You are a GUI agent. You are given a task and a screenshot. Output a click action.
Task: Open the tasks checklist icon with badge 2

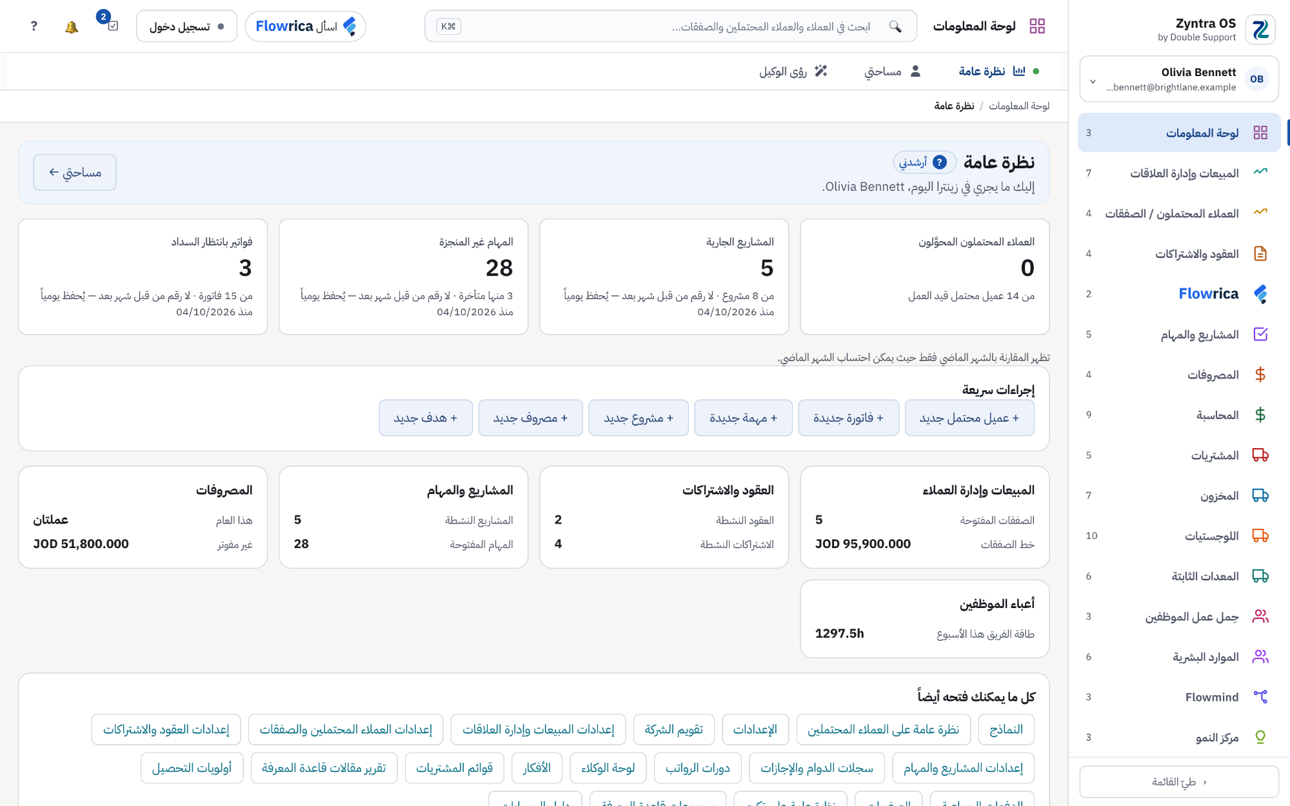(113, 26)
